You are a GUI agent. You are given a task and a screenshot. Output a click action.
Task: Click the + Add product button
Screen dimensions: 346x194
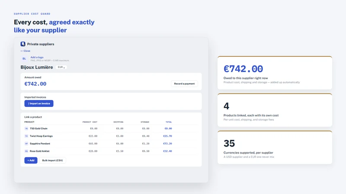point(31,160)
